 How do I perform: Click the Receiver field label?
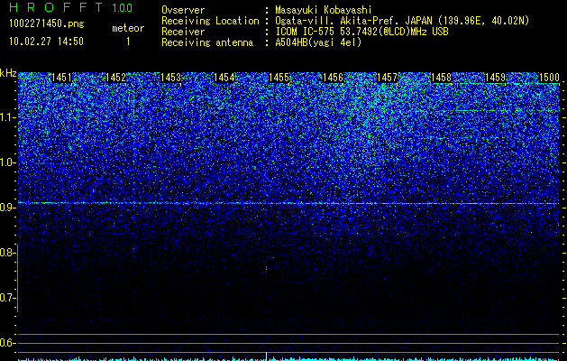183,32
